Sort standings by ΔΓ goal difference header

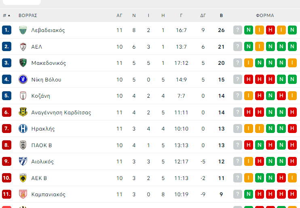203,15
